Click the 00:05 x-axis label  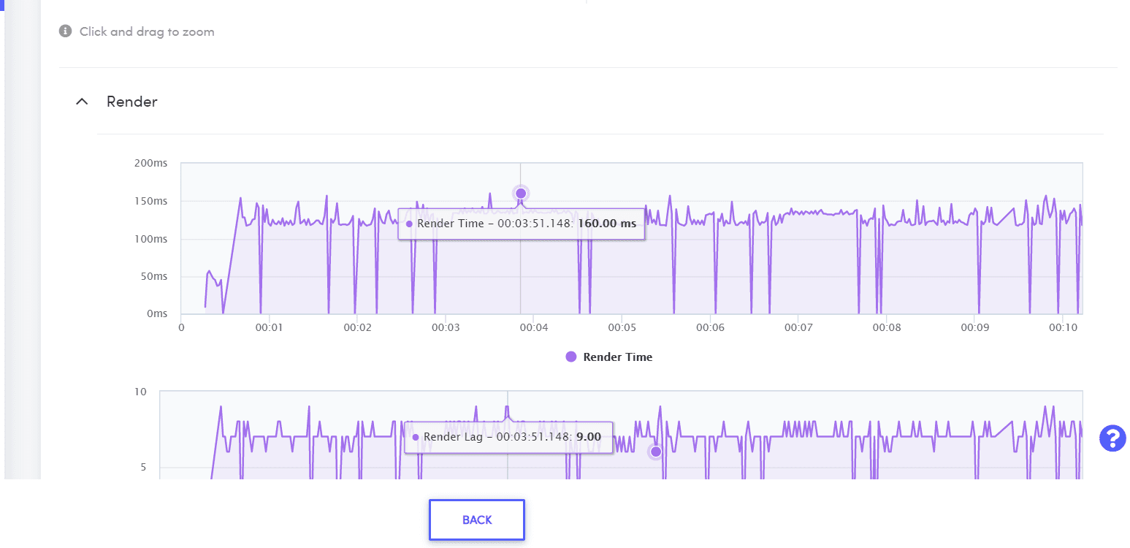pos(622,327)
